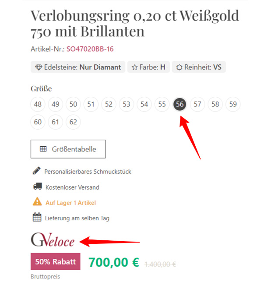Pick ring size 62
The image size is (275, 285).
pos(73,122)
